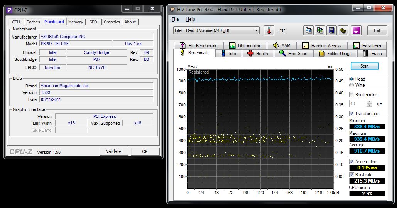Viewport: 397px width, 208px height.
Task: Click the 0.195 ms access time value
Action: [x=367, y=168]
